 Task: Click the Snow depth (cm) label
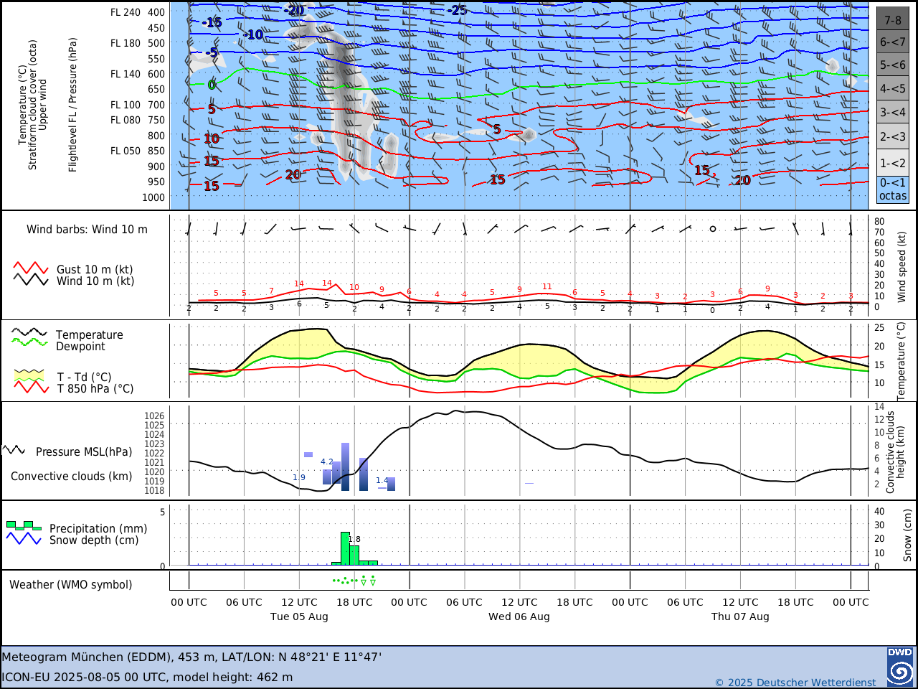pyautogui.click(x=94, y=540)
